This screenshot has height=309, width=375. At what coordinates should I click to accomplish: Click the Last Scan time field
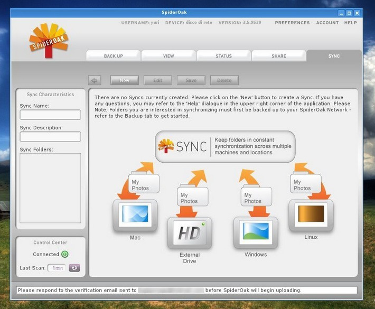pos(57,268)
